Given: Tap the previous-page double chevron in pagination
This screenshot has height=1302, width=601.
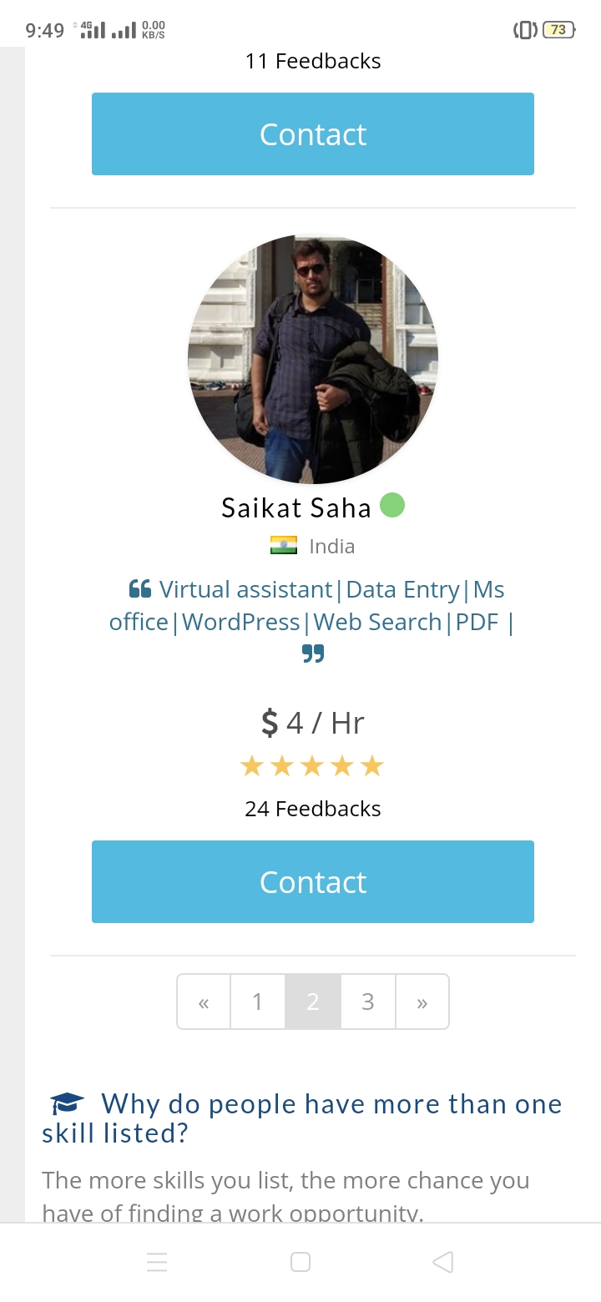Looking at the screenshot, I should (x=203, y=1002).
